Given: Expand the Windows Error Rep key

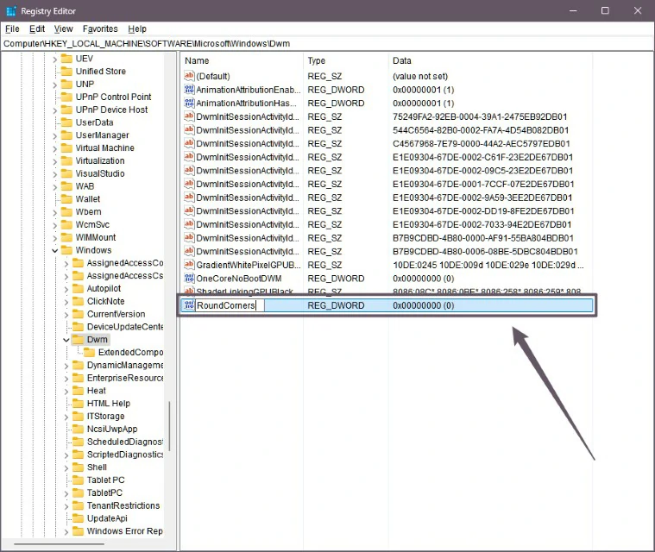Looking at the screenshot, I should click(x=66, y=531).
